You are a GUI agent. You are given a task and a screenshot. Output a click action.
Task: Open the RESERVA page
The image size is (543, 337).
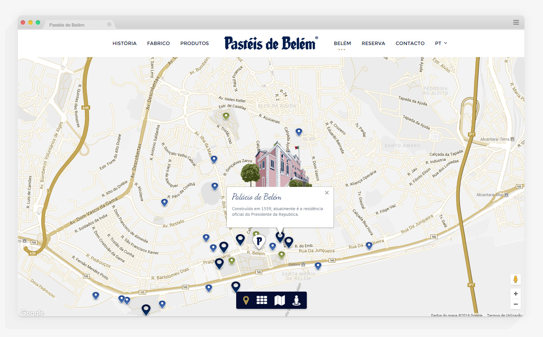pyautogui.click(x=373, y=43)
